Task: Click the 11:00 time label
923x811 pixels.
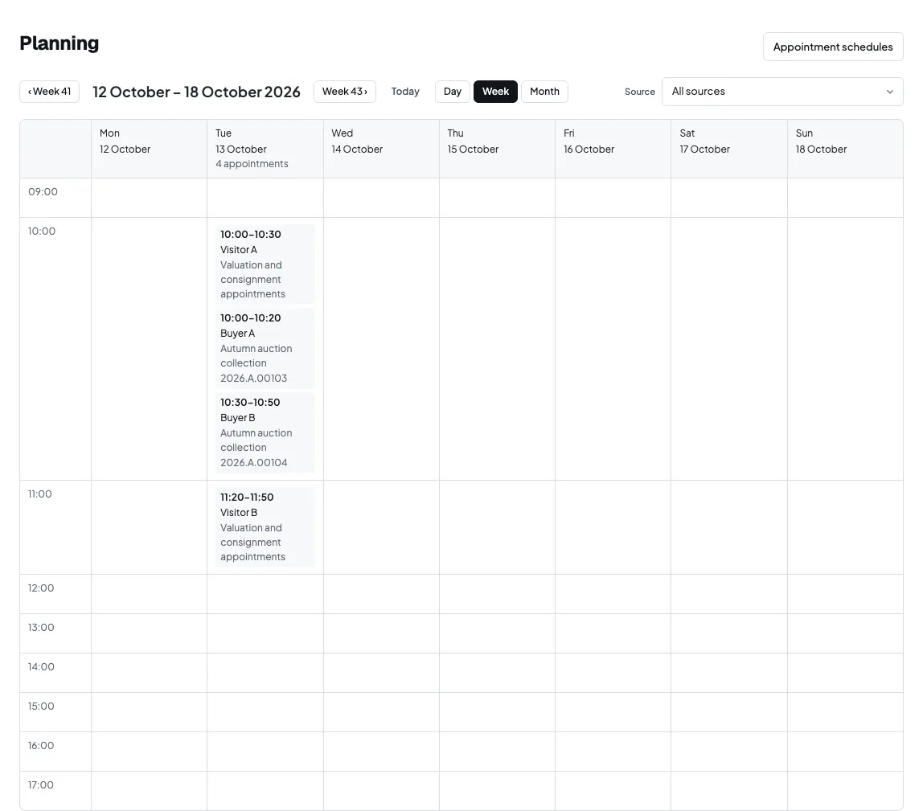Action: click(39, 494)
